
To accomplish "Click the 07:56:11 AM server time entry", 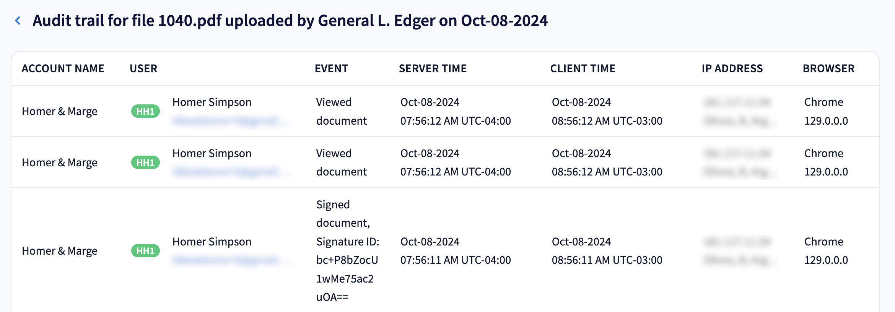I will click(455, 260).
